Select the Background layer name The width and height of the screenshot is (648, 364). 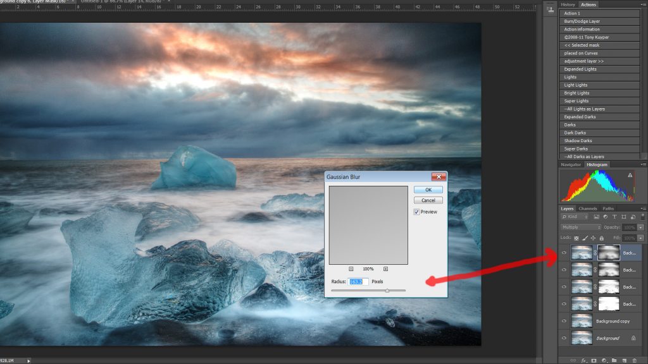(607, 339)
